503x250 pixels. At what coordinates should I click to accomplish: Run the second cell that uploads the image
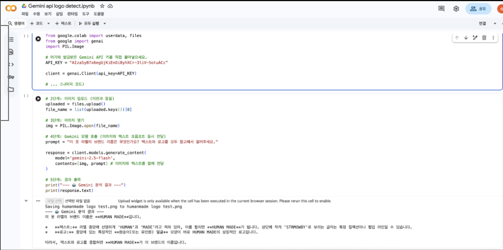38,98
